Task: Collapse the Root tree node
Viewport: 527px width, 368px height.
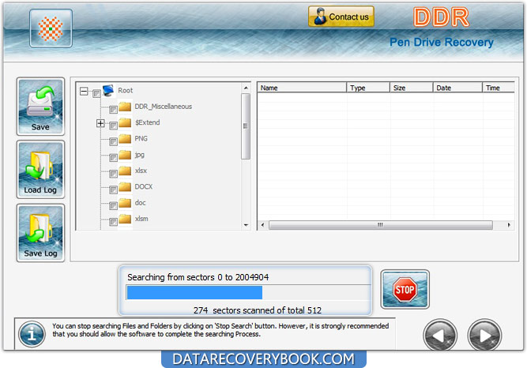Action: pyautogui.click(x=84, y=91)
